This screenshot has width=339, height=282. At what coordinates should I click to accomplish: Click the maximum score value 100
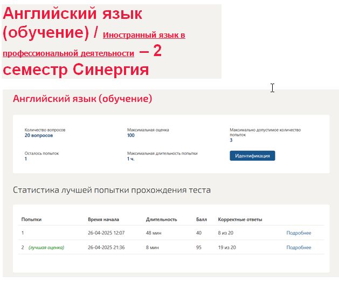pyautogui.click(x=131, y=135)
